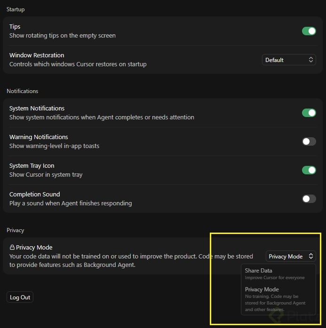Click 'Show Cursor in system tray' description
This screenshot has height=328, width=326.
[46, 175]
